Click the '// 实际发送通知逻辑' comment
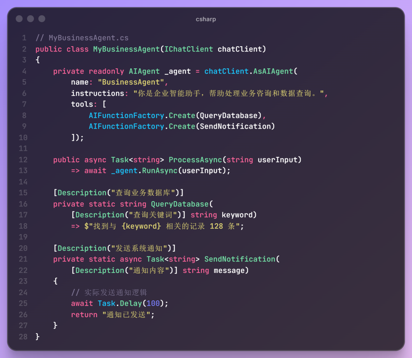Image resolution: width=412 pixels, height=358 pixels. [x=109, y=292]
